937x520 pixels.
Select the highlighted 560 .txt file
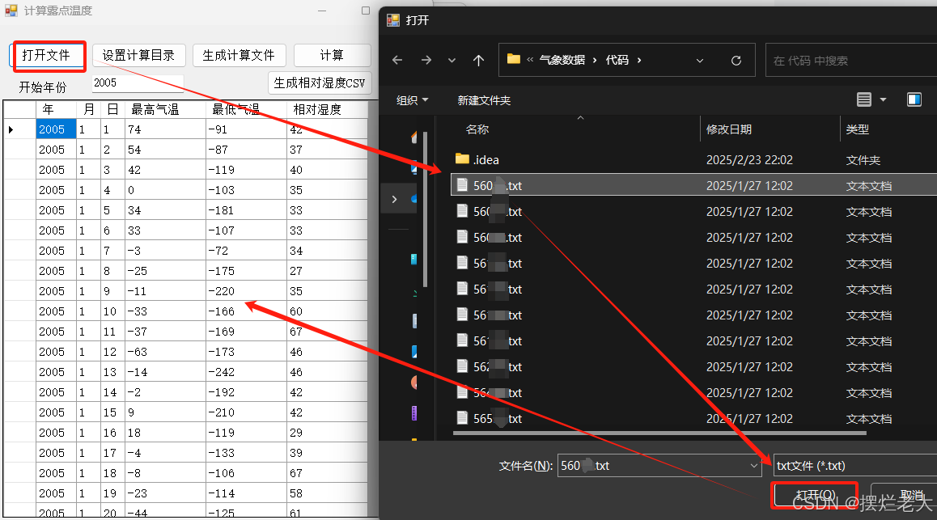[693, 186]
